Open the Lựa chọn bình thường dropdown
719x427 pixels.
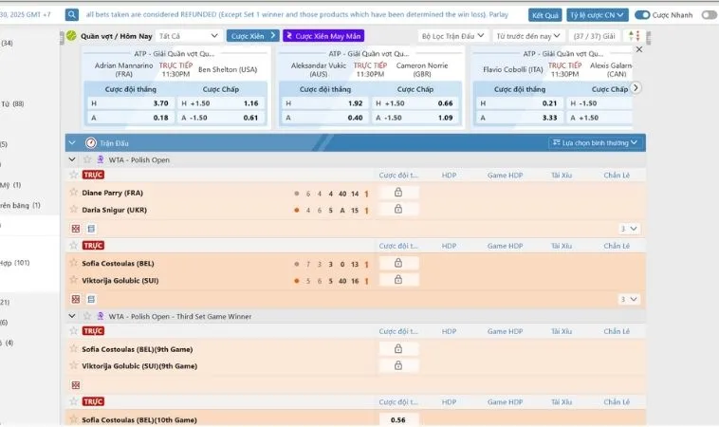click(596, 142)
